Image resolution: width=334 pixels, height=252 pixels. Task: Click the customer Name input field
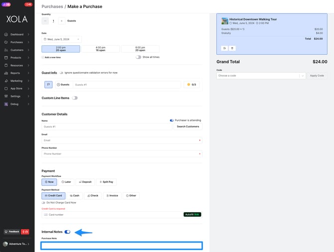click(x=107, y=126)
